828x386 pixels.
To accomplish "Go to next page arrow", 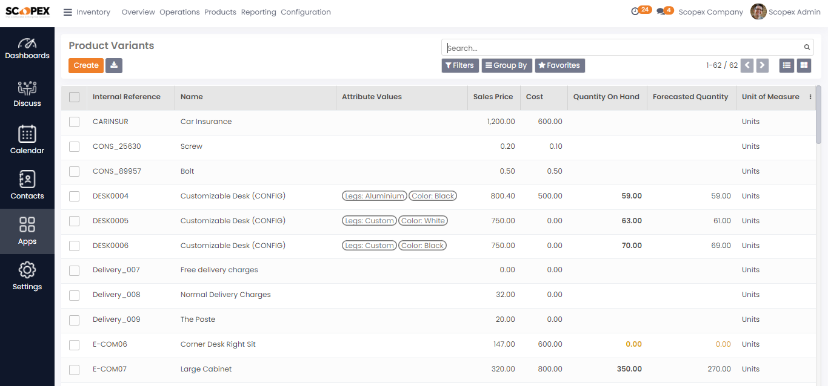I will pyautogui.click(x=763, y=65).
